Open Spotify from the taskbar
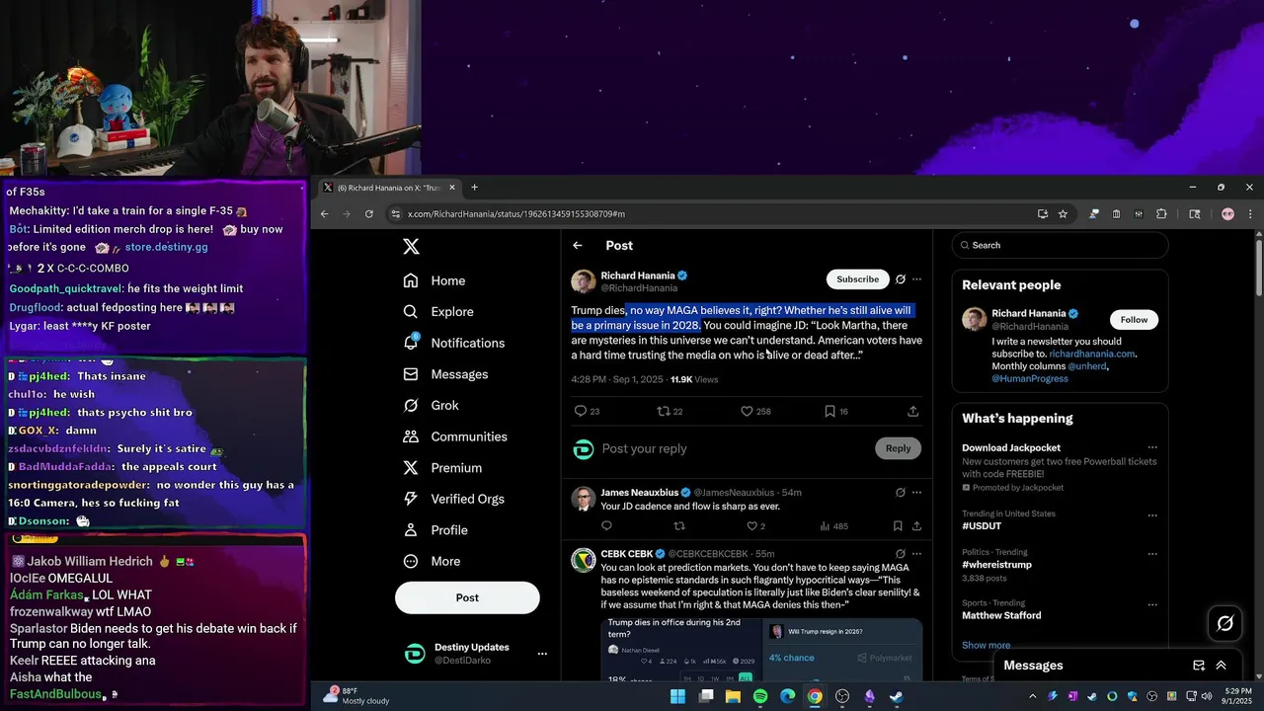The width and height of the screenshot is (1264, 711). (759, 696)
